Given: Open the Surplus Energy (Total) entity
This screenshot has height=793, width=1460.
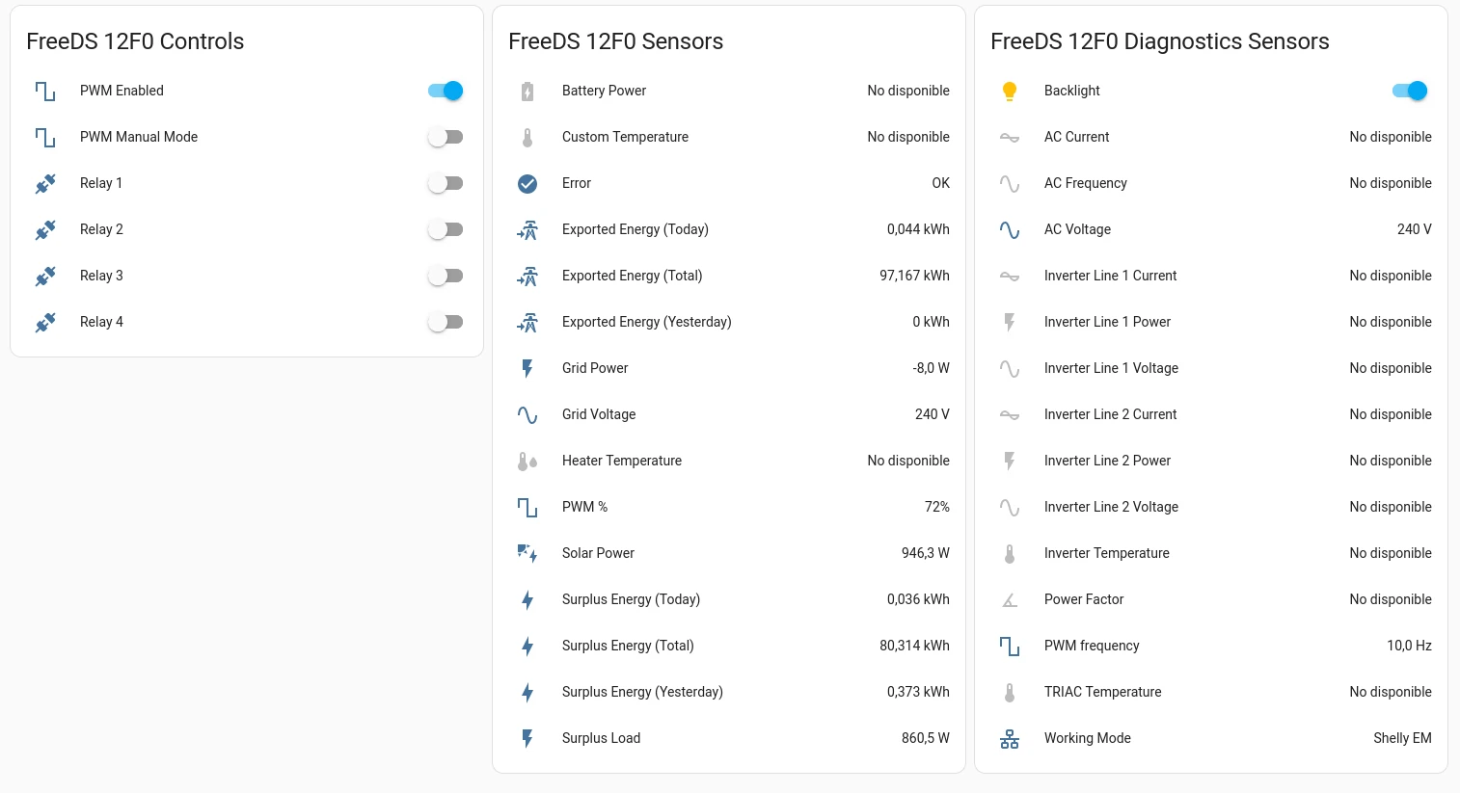Looking at the screenshot, I should (729, 646).
